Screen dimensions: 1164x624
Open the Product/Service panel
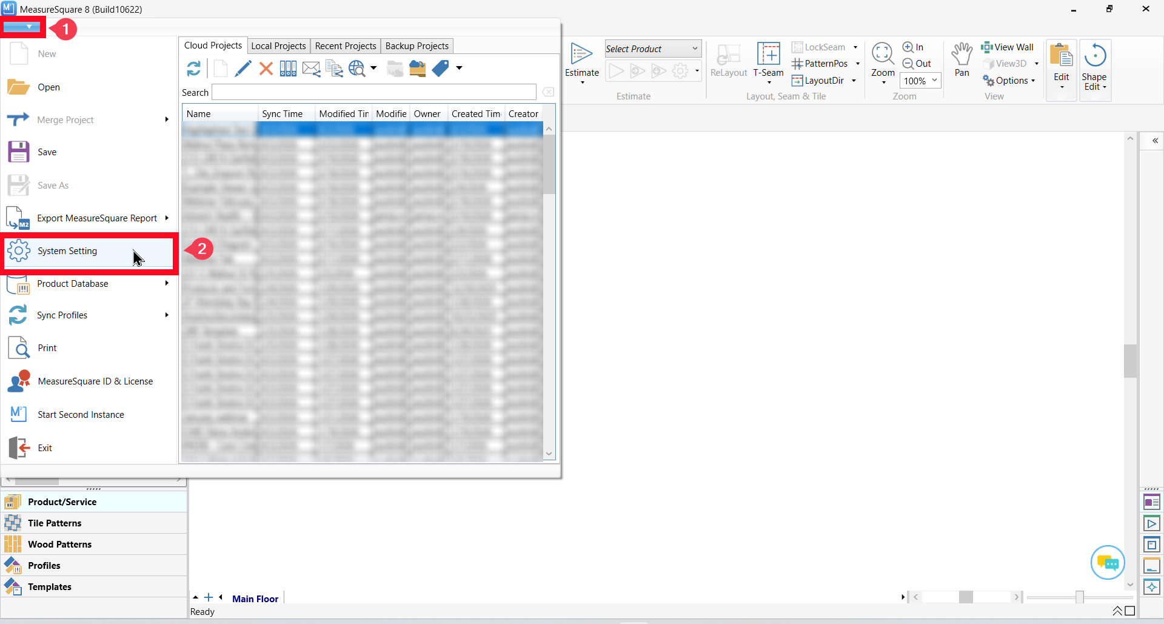click(94, 502)
